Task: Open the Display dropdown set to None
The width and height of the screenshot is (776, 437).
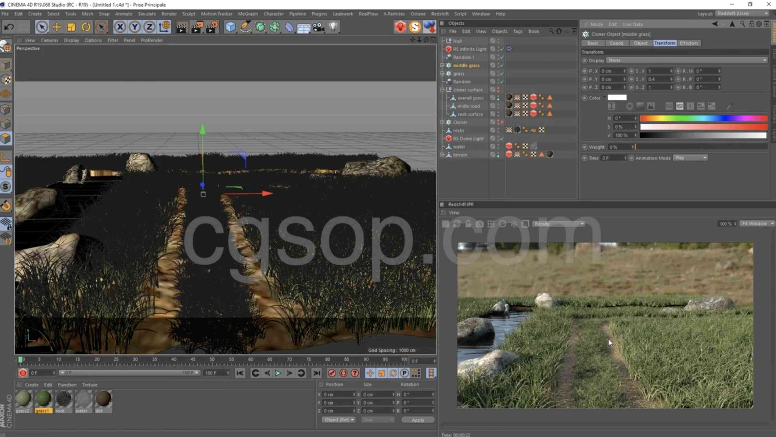Action: (x=686, y=60)
